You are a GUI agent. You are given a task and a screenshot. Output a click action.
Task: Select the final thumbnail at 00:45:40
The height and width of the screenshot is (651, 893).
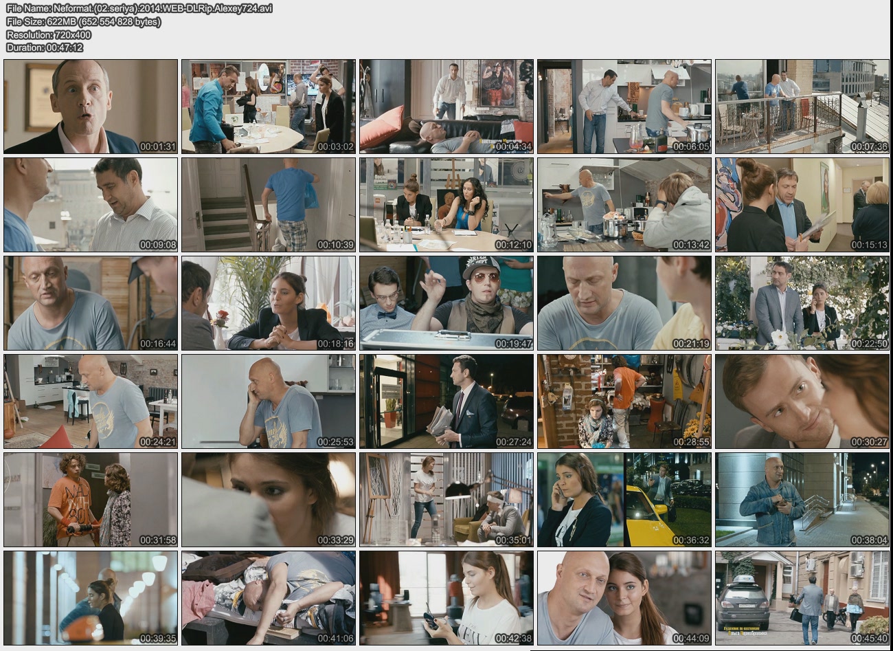click(x=802, y=598)
